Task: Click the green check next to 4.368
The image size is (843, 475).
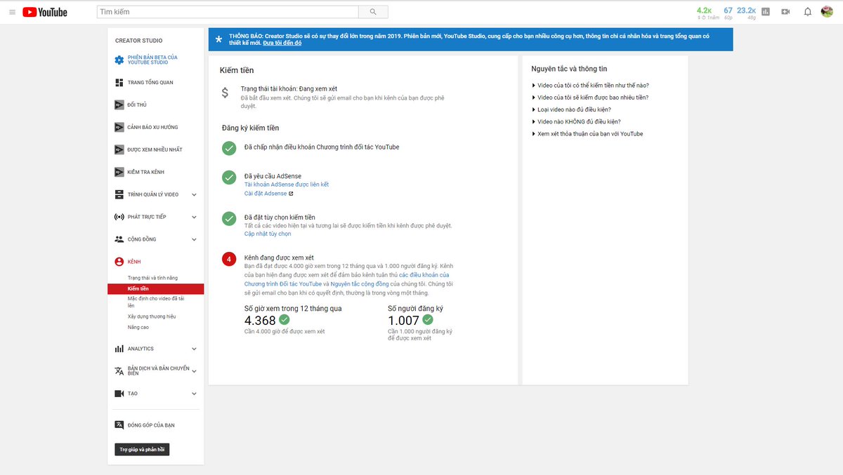Action: pyautogui.click(x=285, y=319)
